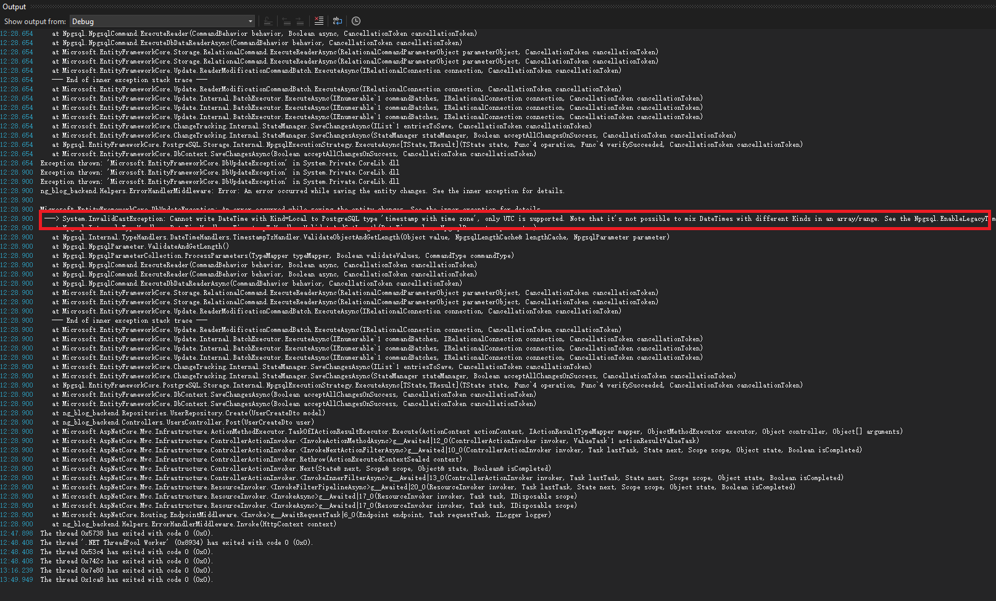Click the Rethrow(ActionExecutedContextSealed context) line
The image size is (996, 601).
click(257, 460)
